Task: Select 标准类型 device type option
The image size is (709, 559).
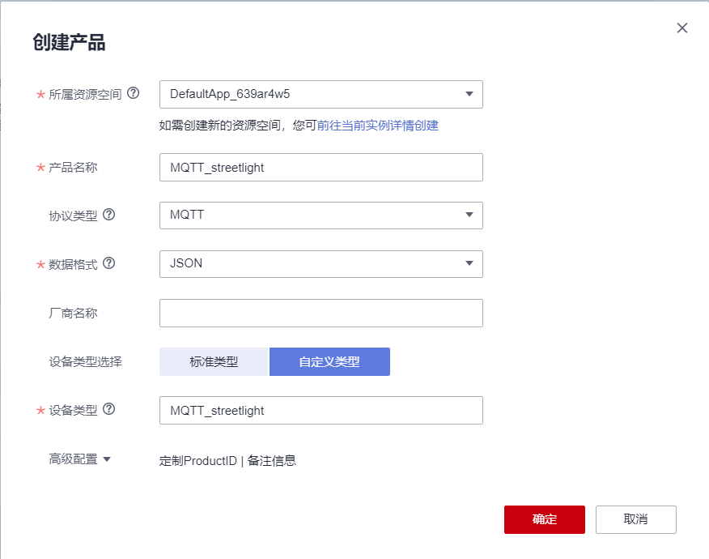Action: click(x=214, y=361)
